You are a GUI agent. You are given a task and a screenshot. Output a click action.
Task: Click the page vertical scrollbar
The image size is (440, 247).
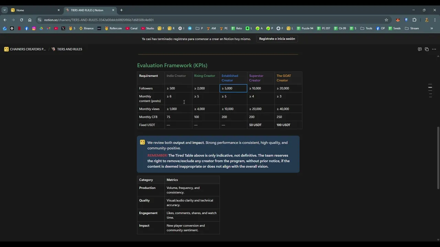(438, 158)
